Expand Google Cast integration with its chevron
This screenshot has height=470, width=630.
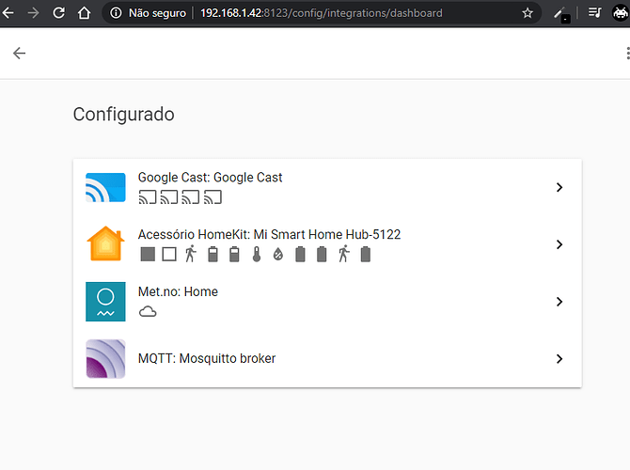[559, 187]
